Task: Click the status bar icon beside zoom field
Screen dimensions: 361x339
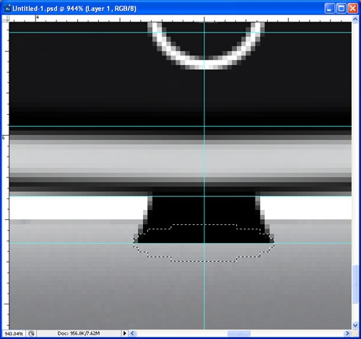Action: pyautogui.click(x=31, y=333)
